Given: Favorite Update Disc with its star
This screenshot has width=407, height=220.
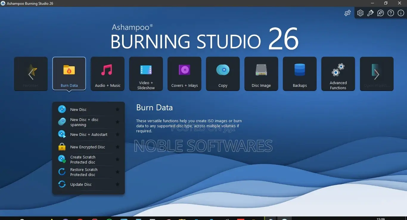Looking at the screenshot, I should click(117, 184).
